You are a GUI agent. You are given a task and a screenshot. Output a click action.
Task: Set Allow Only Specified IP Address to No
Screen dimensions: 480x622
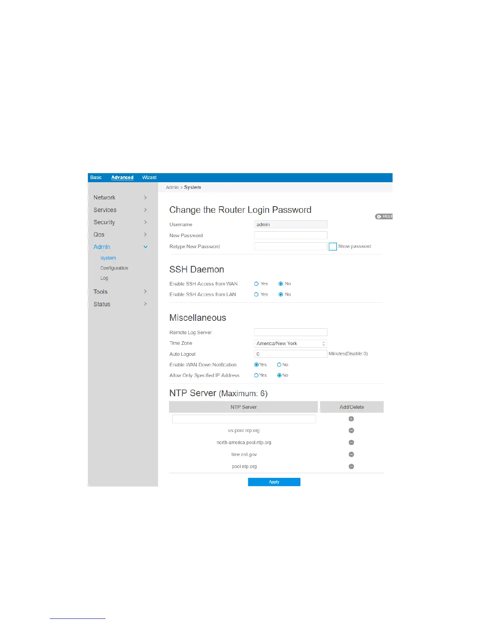pyautogui.click(x=279, y=375)
